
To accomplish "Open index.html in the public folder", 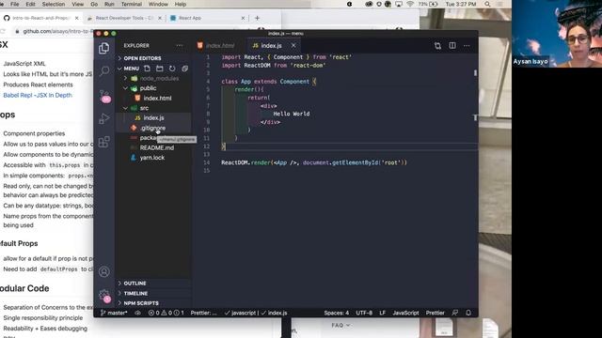I will tap(157, 98).
